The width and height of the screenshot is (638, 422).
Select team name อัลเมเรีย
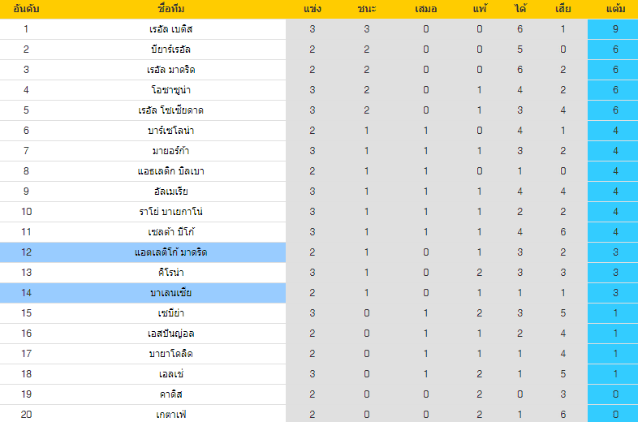coord(171,192)
